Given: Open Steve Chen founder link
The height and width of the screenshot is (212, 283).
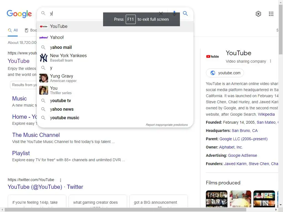Looking at the screenshot, I should click(x=259, y=164).
